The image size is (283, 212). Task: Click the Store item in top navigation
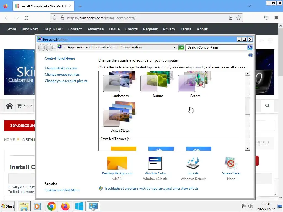[x=11, y=29]
